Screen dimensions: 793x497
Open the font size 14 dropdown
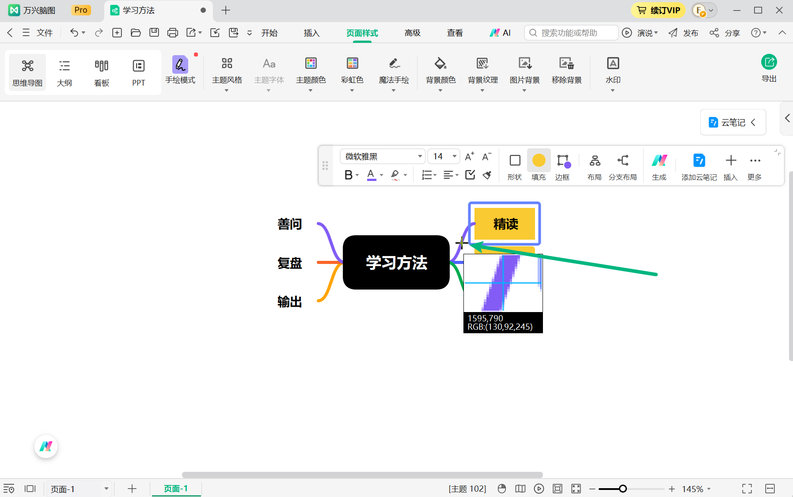tap(444, 156)
